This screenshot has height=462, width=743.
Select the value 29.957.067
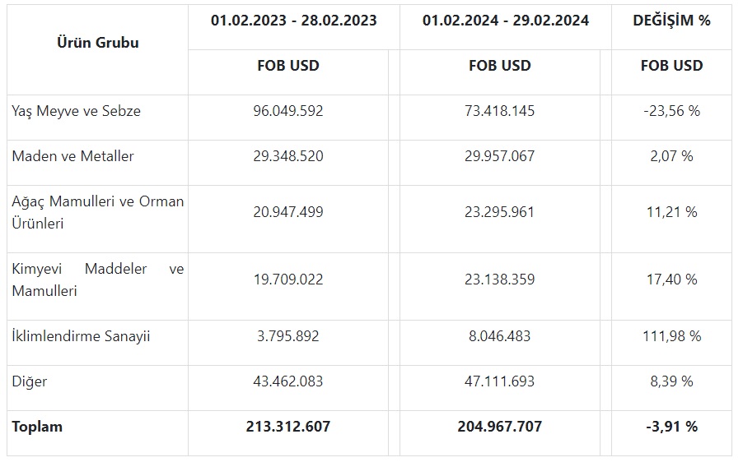pyautogui.click(x=499, y=156)
